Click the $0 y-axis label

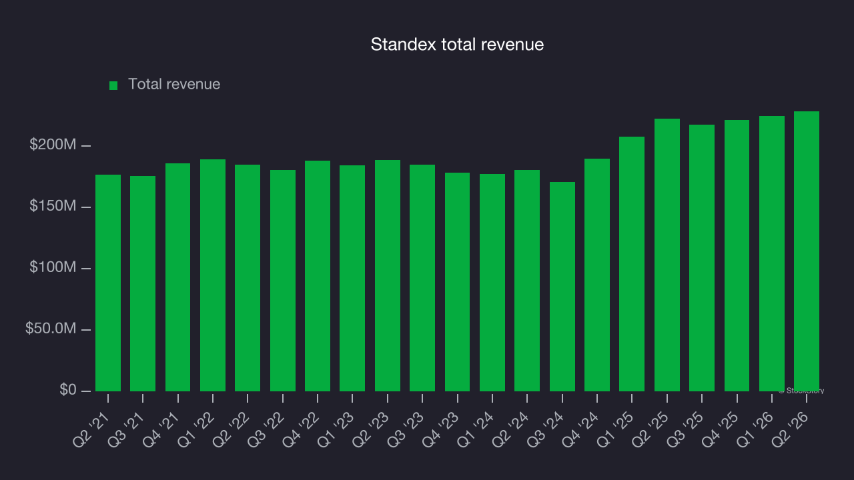pos(67,391)
